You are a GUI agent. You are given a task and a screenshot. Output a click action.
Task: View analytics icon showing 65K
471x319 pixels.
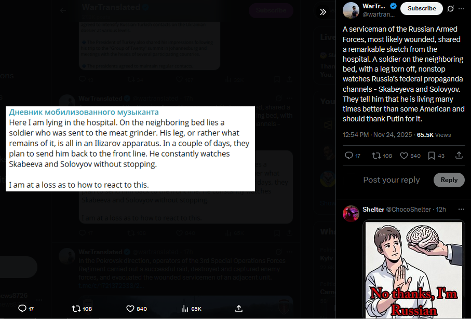click(x=191, y=309)
